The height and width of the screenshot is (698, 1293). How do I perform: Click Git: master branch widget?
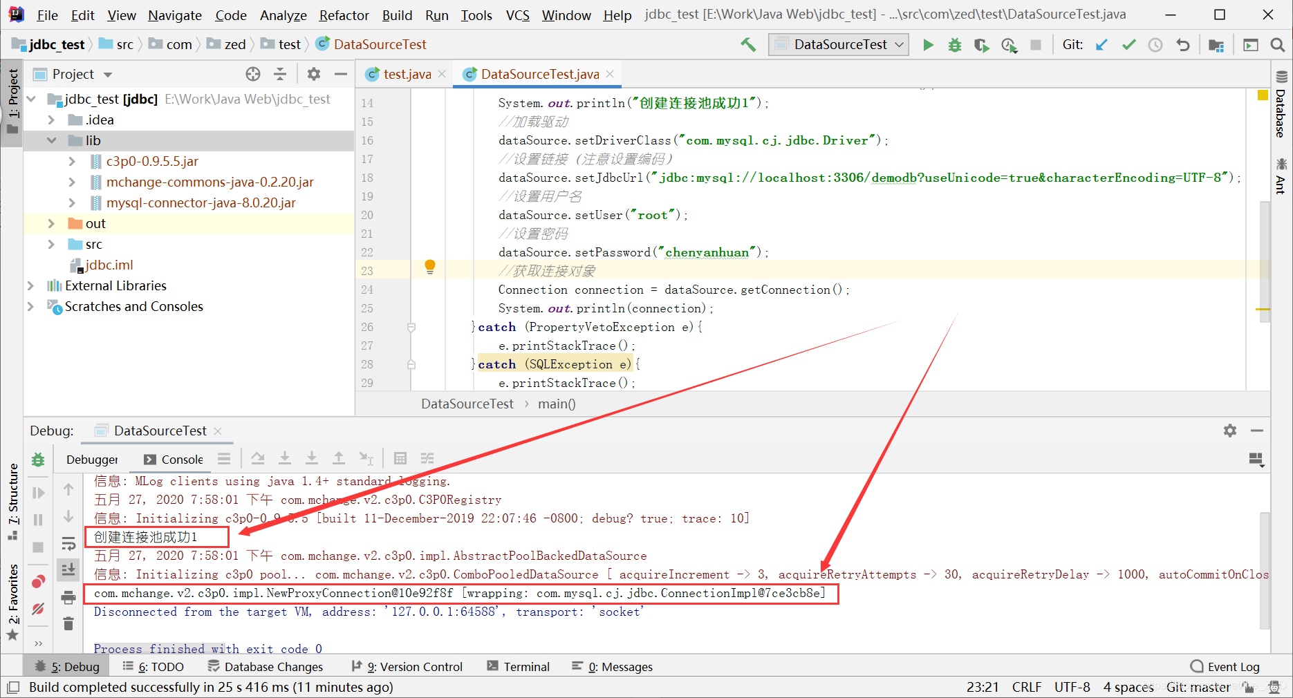pyautogui.click(x=1198, y=687)
